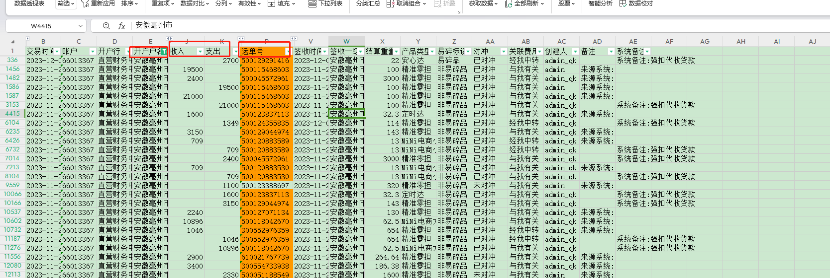Expand hidden columns between P and V
This screenshot has width=830, height=278.
tap(294, 38)
